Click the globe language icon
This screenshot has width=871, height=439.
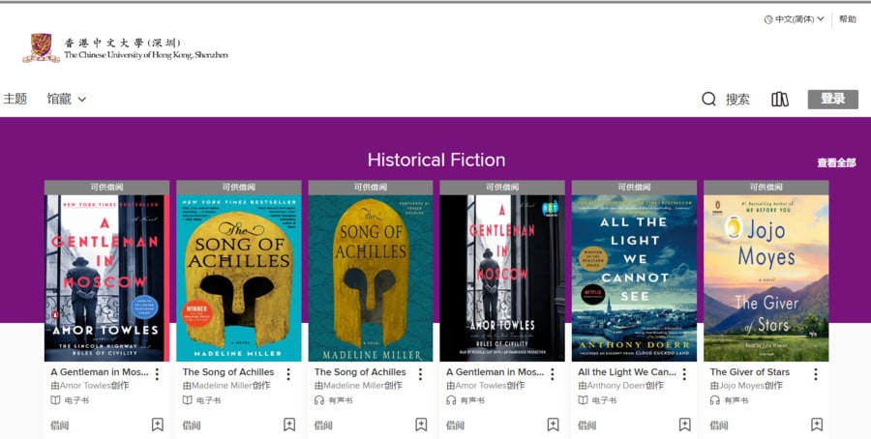(x=768, y=19)
